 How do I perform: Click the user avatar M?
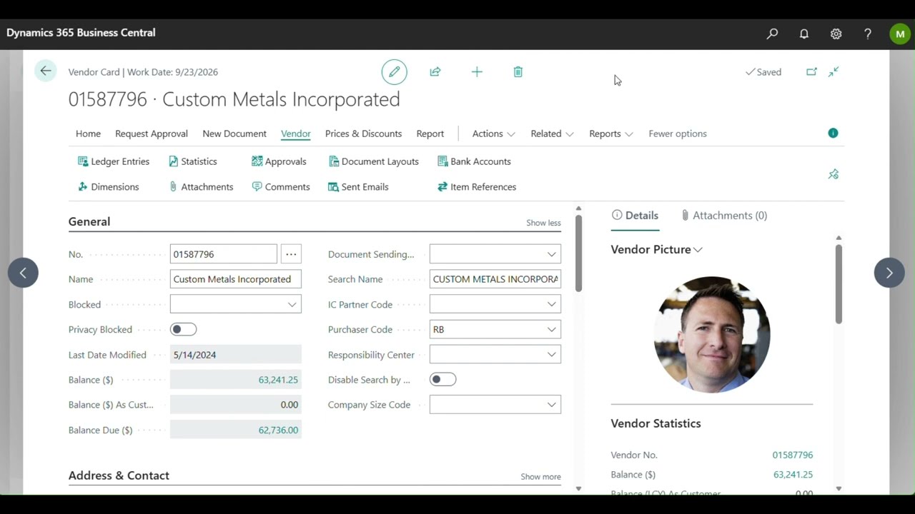point(900,34)
